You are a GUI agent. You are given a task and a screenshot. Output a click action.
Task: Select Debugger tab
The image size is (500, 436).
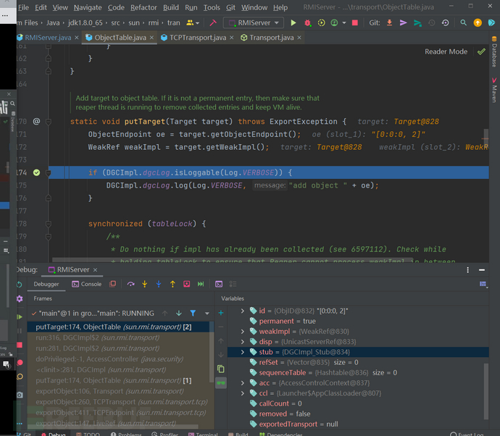coord(46,284)
